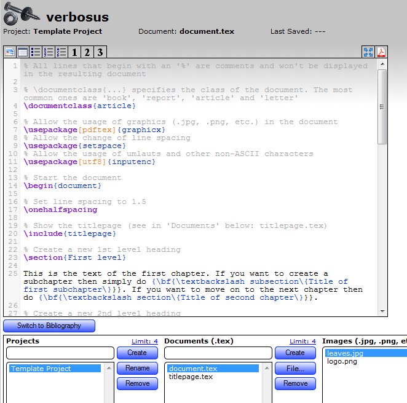Insert 2nd level heading with '2' icon
Screen dimensions: 407x403
[x=87, y=52]
